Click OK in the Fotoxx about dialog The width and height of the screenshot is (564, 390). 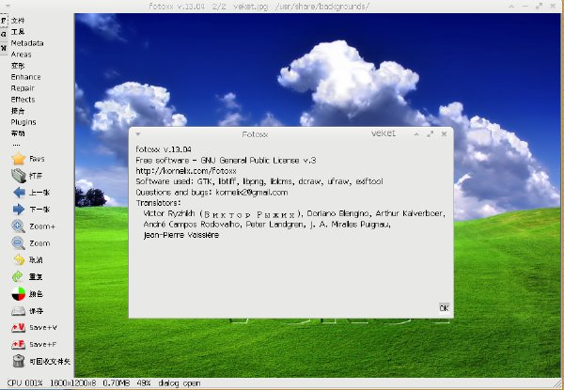coord(444,308)
